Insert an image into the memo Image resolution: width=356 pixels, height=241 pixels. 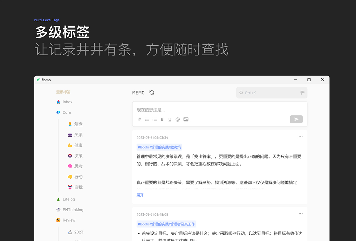(186, 119)
